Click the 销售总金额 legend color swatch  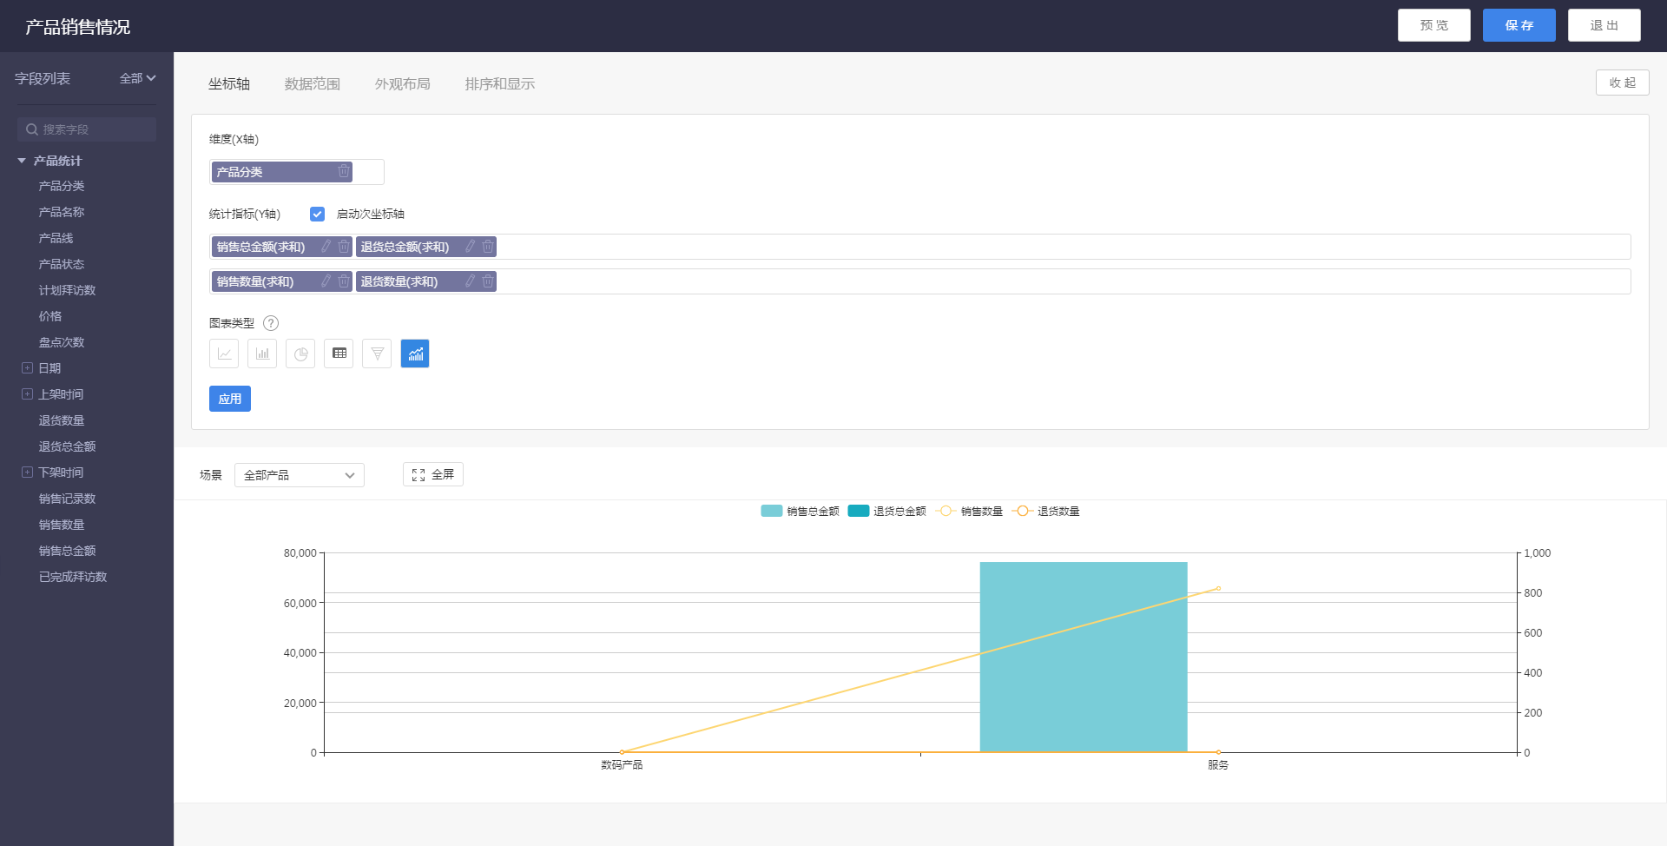771,511
